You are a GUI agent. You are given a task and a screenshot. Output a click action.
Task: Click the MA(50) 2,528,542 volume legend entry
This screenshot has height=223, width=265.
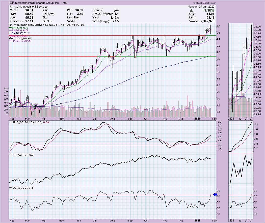tap(20, 41)
